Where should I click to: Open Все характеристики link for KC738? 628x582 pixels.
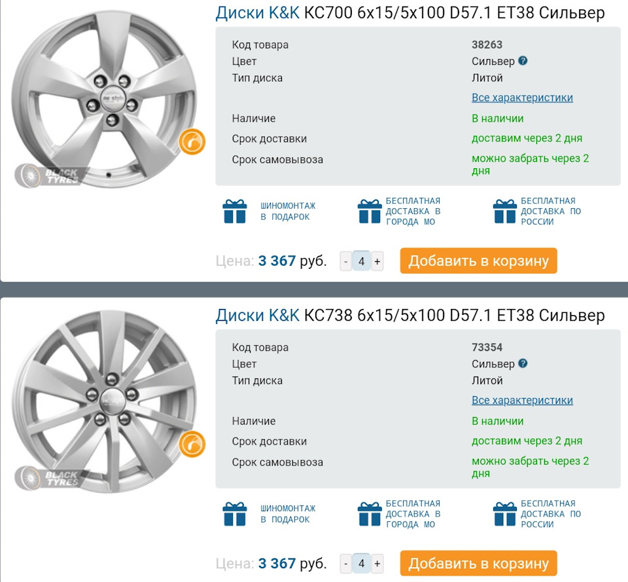click(x=522, y=400)
